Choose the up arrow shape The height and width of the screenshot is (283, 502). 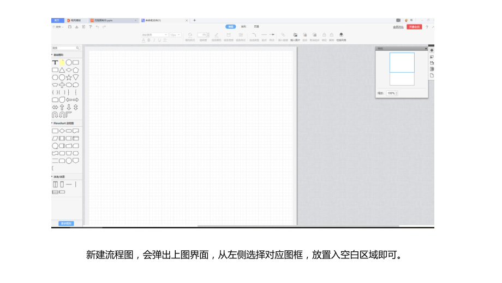[x=62, y=108]
